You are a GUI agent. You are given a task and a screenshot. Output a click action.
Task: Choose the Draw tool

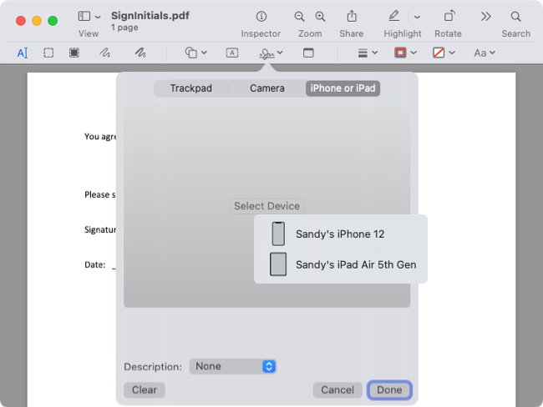140,53
